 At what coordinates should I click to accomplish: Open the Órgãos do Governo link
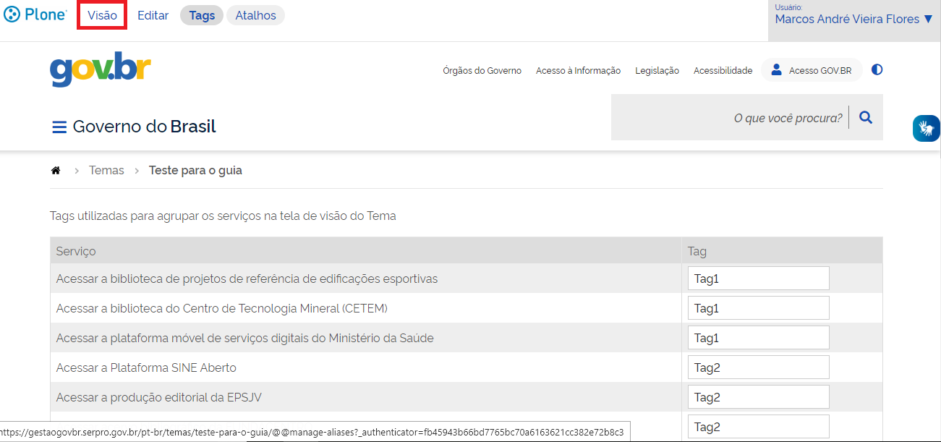(482, 70)
